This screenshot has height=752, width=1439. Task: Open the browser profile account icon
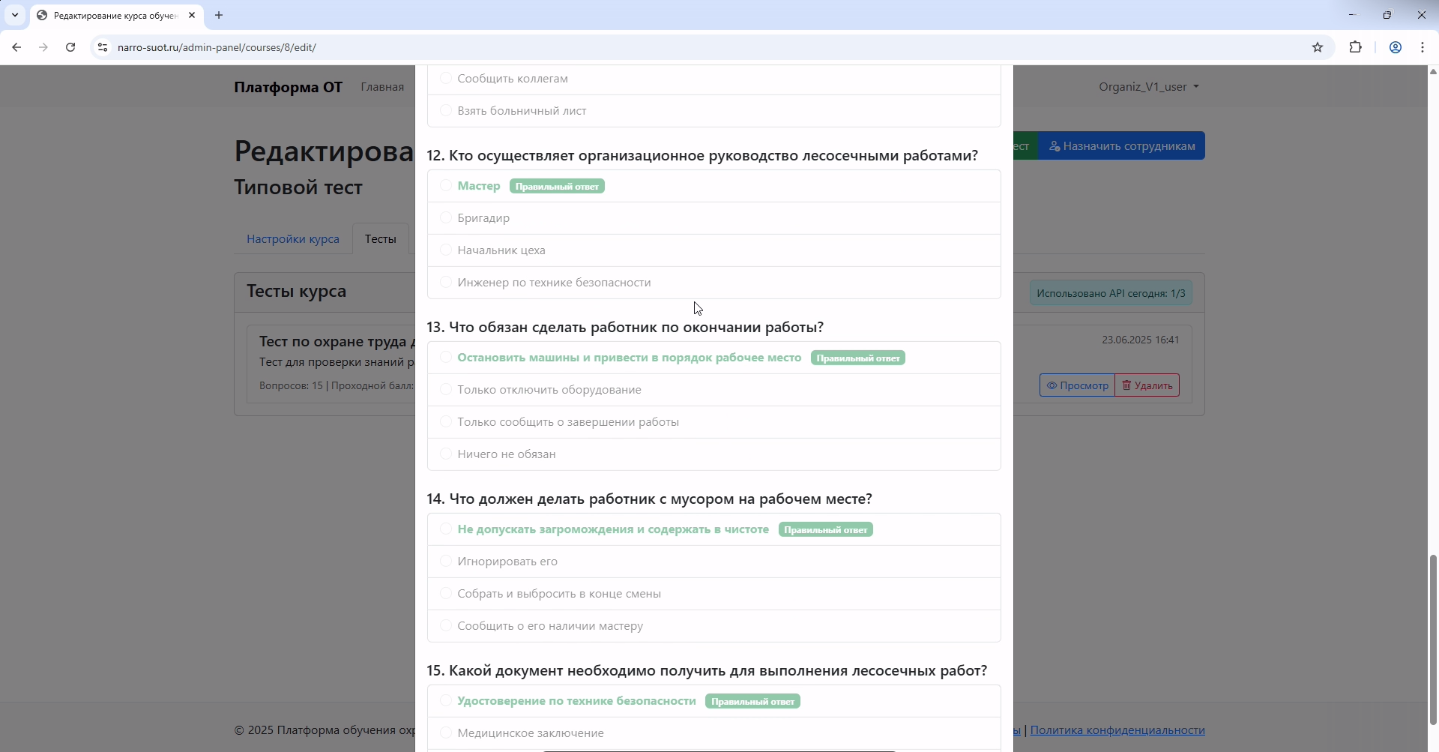click(x=1395, y=46)
